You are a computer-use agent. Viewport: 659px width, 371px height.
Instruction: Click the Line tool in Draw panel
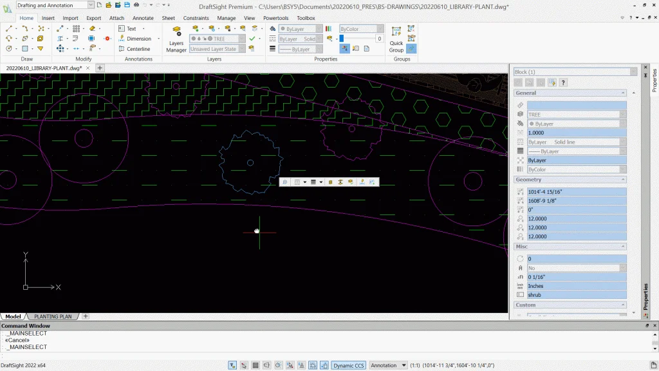10,28
